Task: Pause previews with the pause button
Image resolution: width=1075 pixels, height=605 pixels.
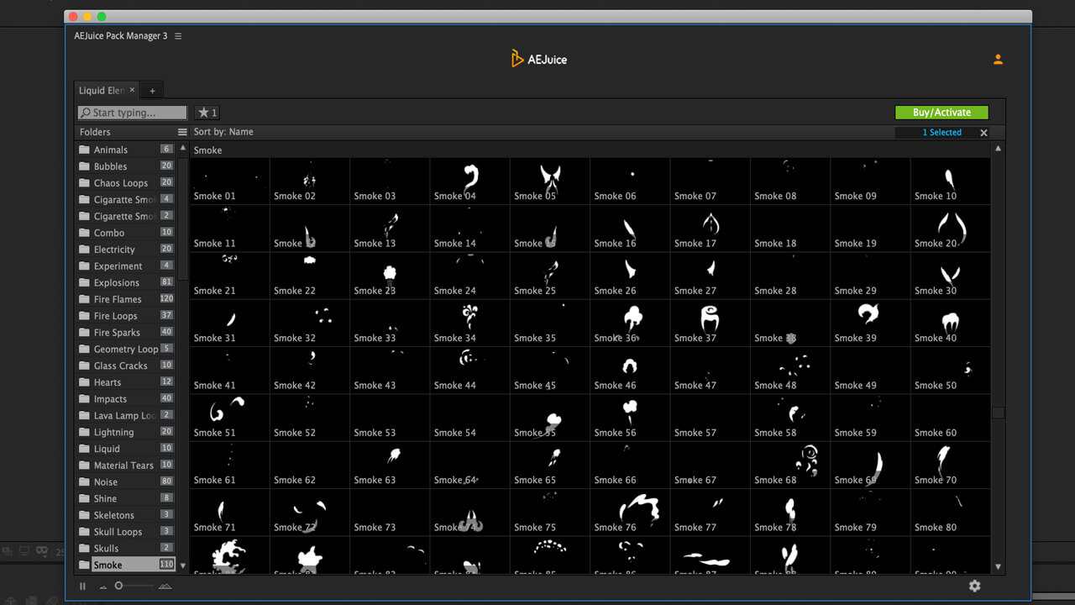Action: pos(82,586)
